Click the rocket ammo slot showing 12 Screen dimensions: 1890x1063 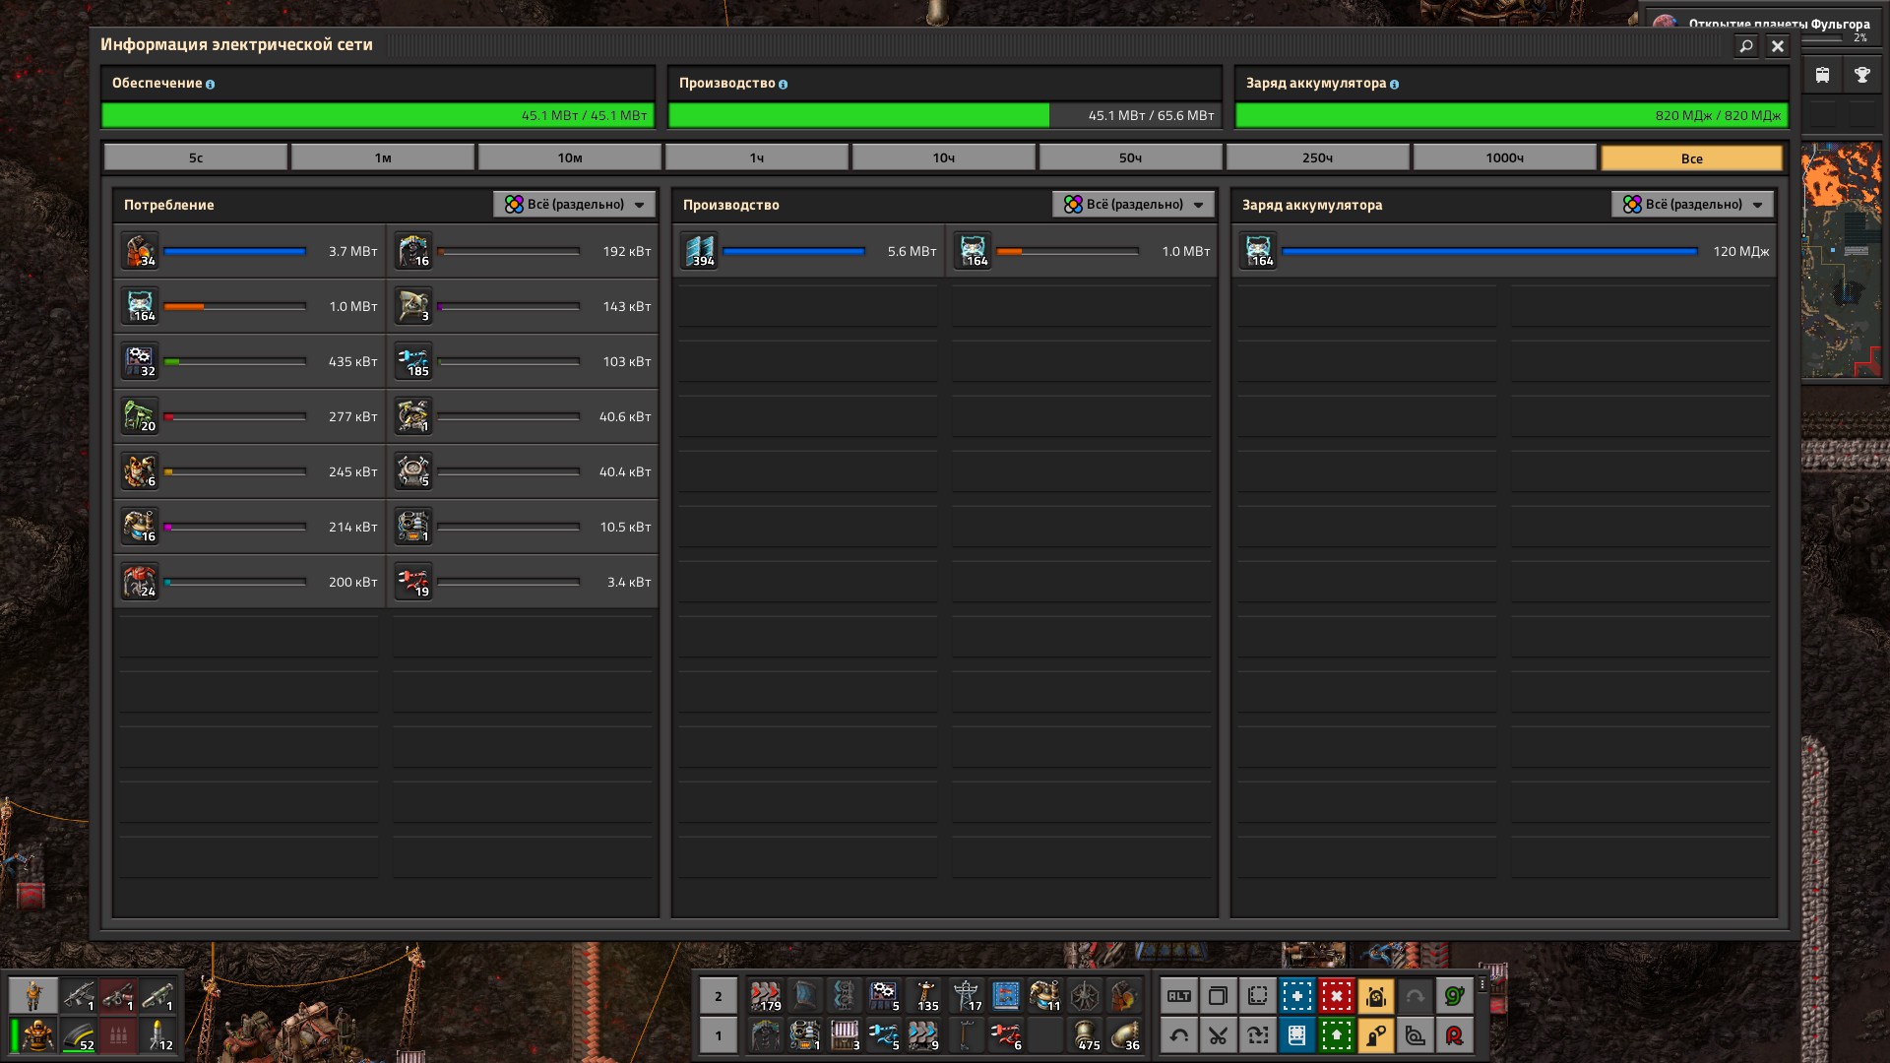157,1035
